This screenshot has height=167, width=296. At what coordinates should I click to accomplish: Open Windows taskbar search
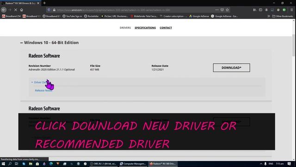(x=10, y=164)
